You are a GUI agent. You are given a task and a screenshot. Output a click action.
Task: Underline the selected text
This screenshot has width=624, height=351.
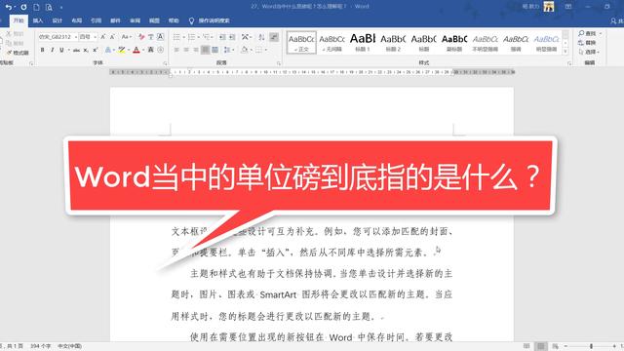coord(61,50)
